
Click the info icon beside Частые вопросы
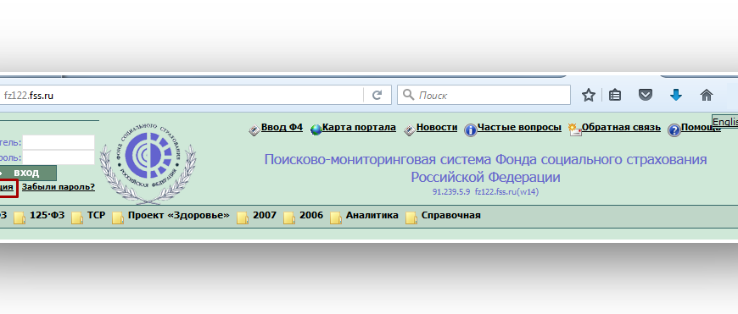click(470, 130)
